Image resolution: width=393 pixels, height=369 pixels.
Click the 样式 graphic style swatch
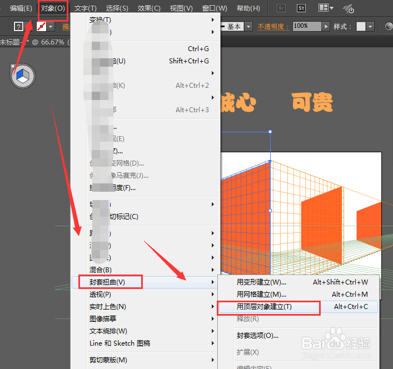click(361, 26)
